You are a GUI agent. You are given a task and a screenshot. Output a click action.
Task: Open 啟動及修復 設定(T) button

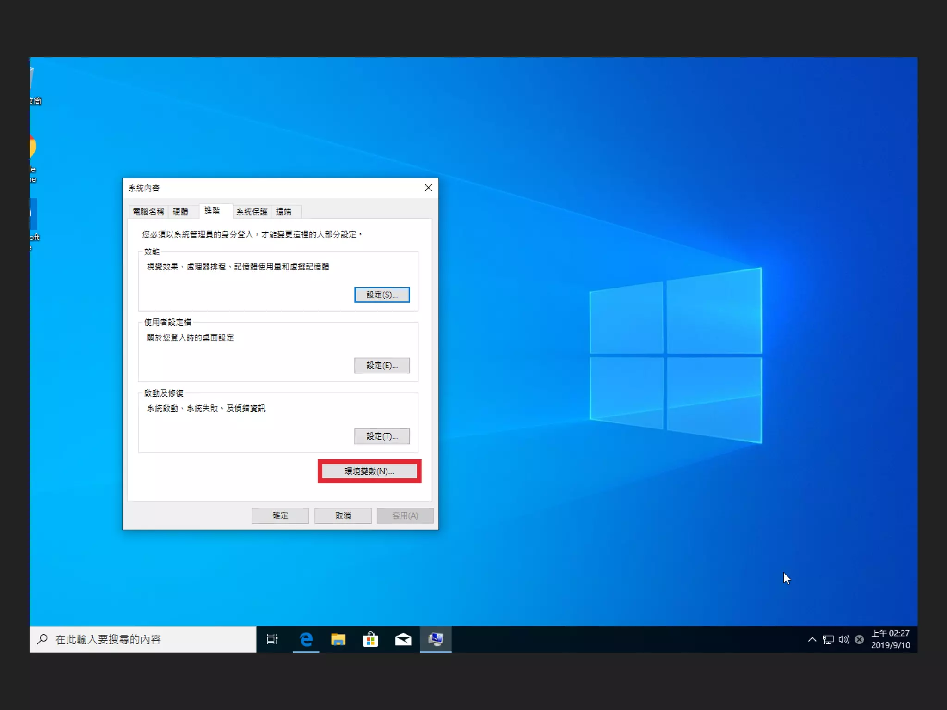coord(381,436)
